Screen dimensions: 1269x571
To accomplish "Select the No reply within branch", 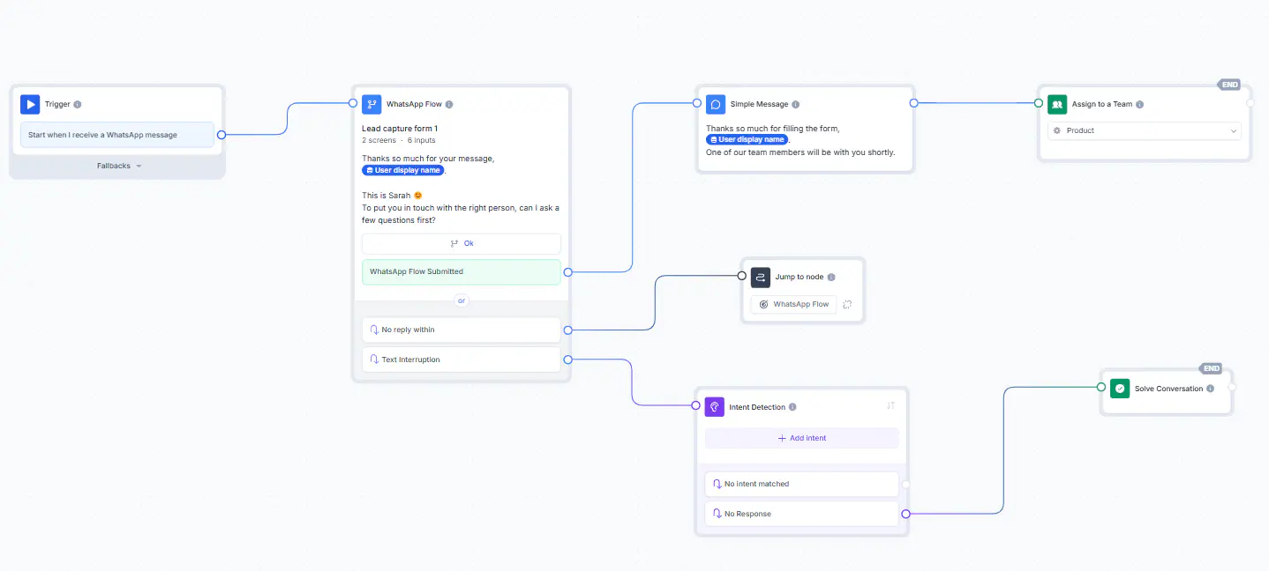I will coord(462,330).
